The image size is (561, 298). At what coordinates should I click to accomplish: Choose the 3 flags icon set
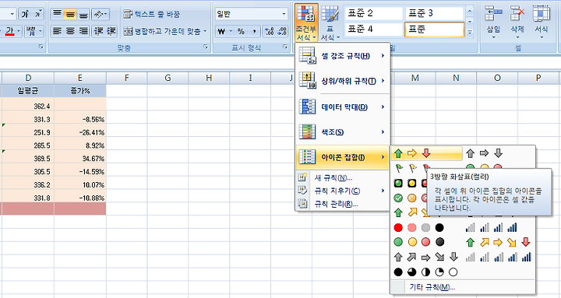412,167
